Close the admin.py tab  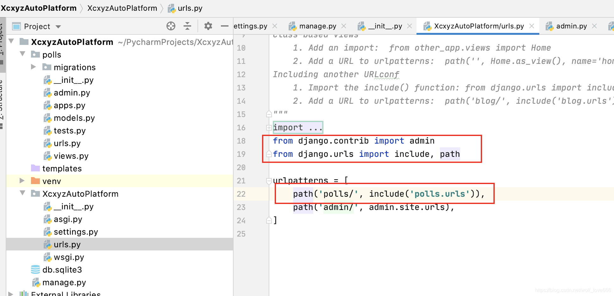point(594,26)
